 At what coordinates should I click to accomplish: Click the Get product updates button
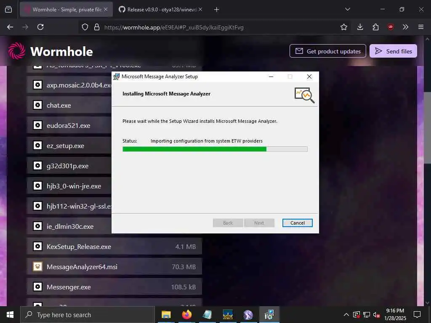327,51
